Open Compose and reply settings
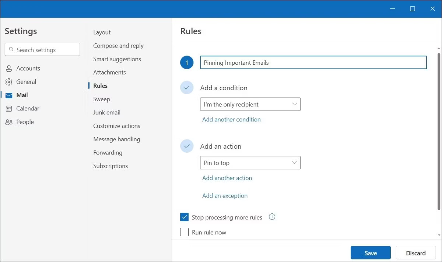Screen dimensions: 442x262 coord(118,46)
